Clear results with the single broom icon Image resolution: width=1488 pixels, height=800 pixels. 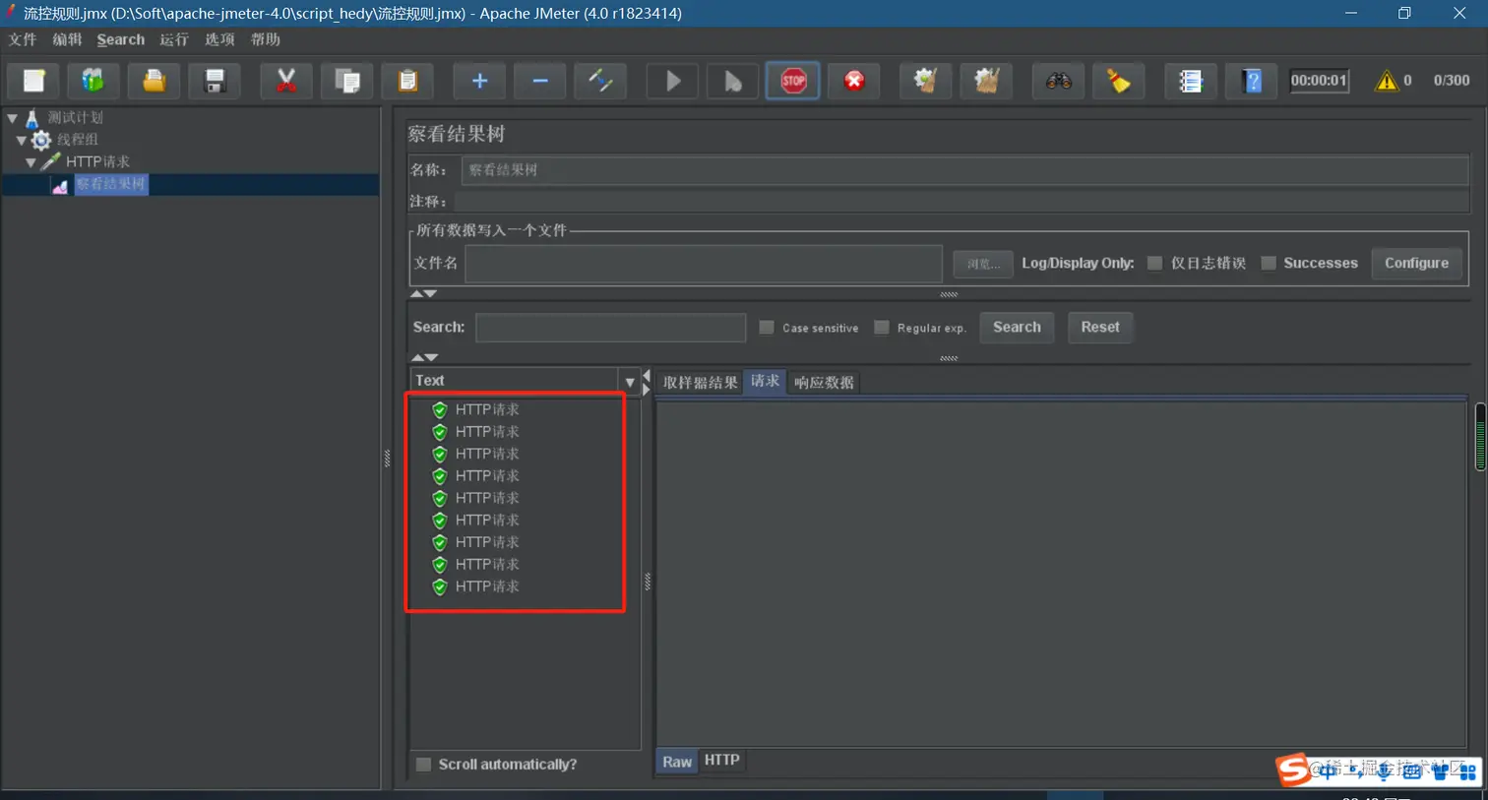pyautogui.click(x=925, y=81)
